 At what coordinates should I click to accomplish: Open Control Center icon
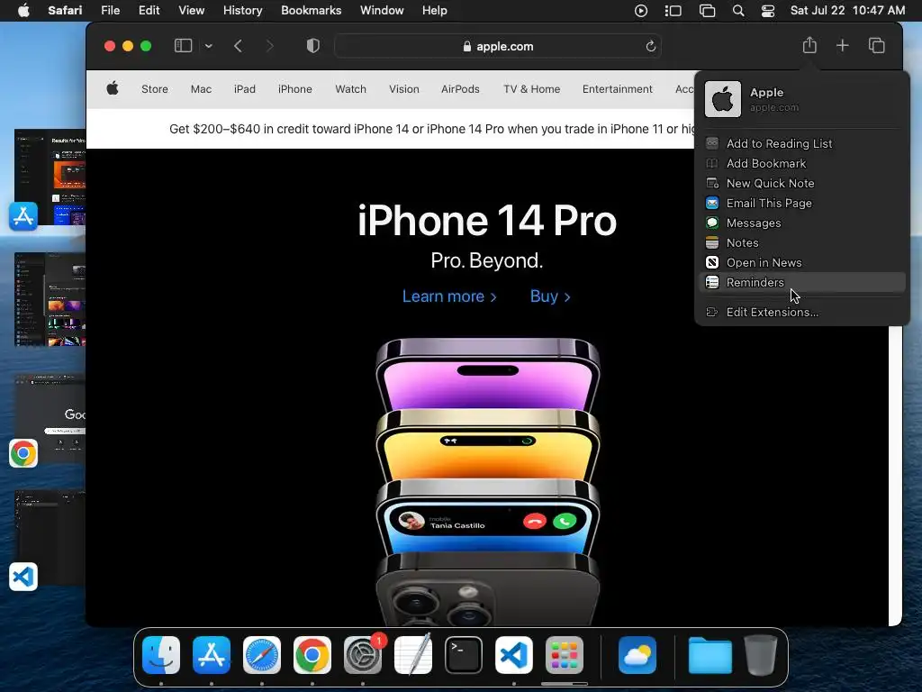(x=767, y=11)
